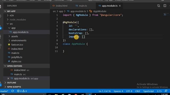The image size is (170, 95).
Task: Click the declarations property on line 5
Action: 78,30
